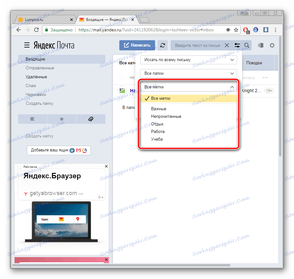Click the Patts profile button in title bar

244,13
